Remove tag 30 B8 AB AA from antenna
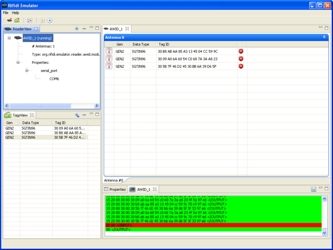The image size is (333, 250). click(x=241, y=51)
